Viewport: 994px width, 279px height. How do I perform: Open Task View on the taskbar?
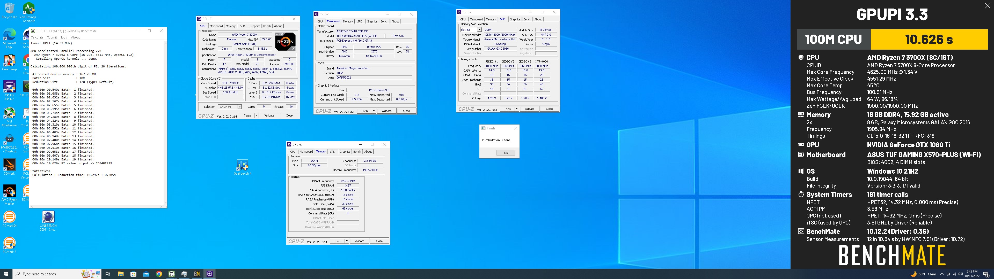click(108, 274)
